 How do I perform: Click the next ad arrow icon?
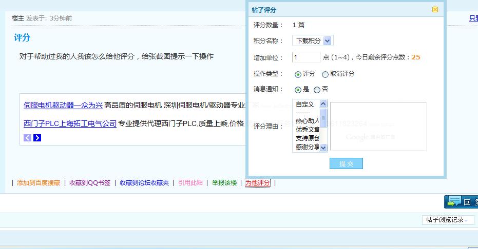tap(37, 138)
